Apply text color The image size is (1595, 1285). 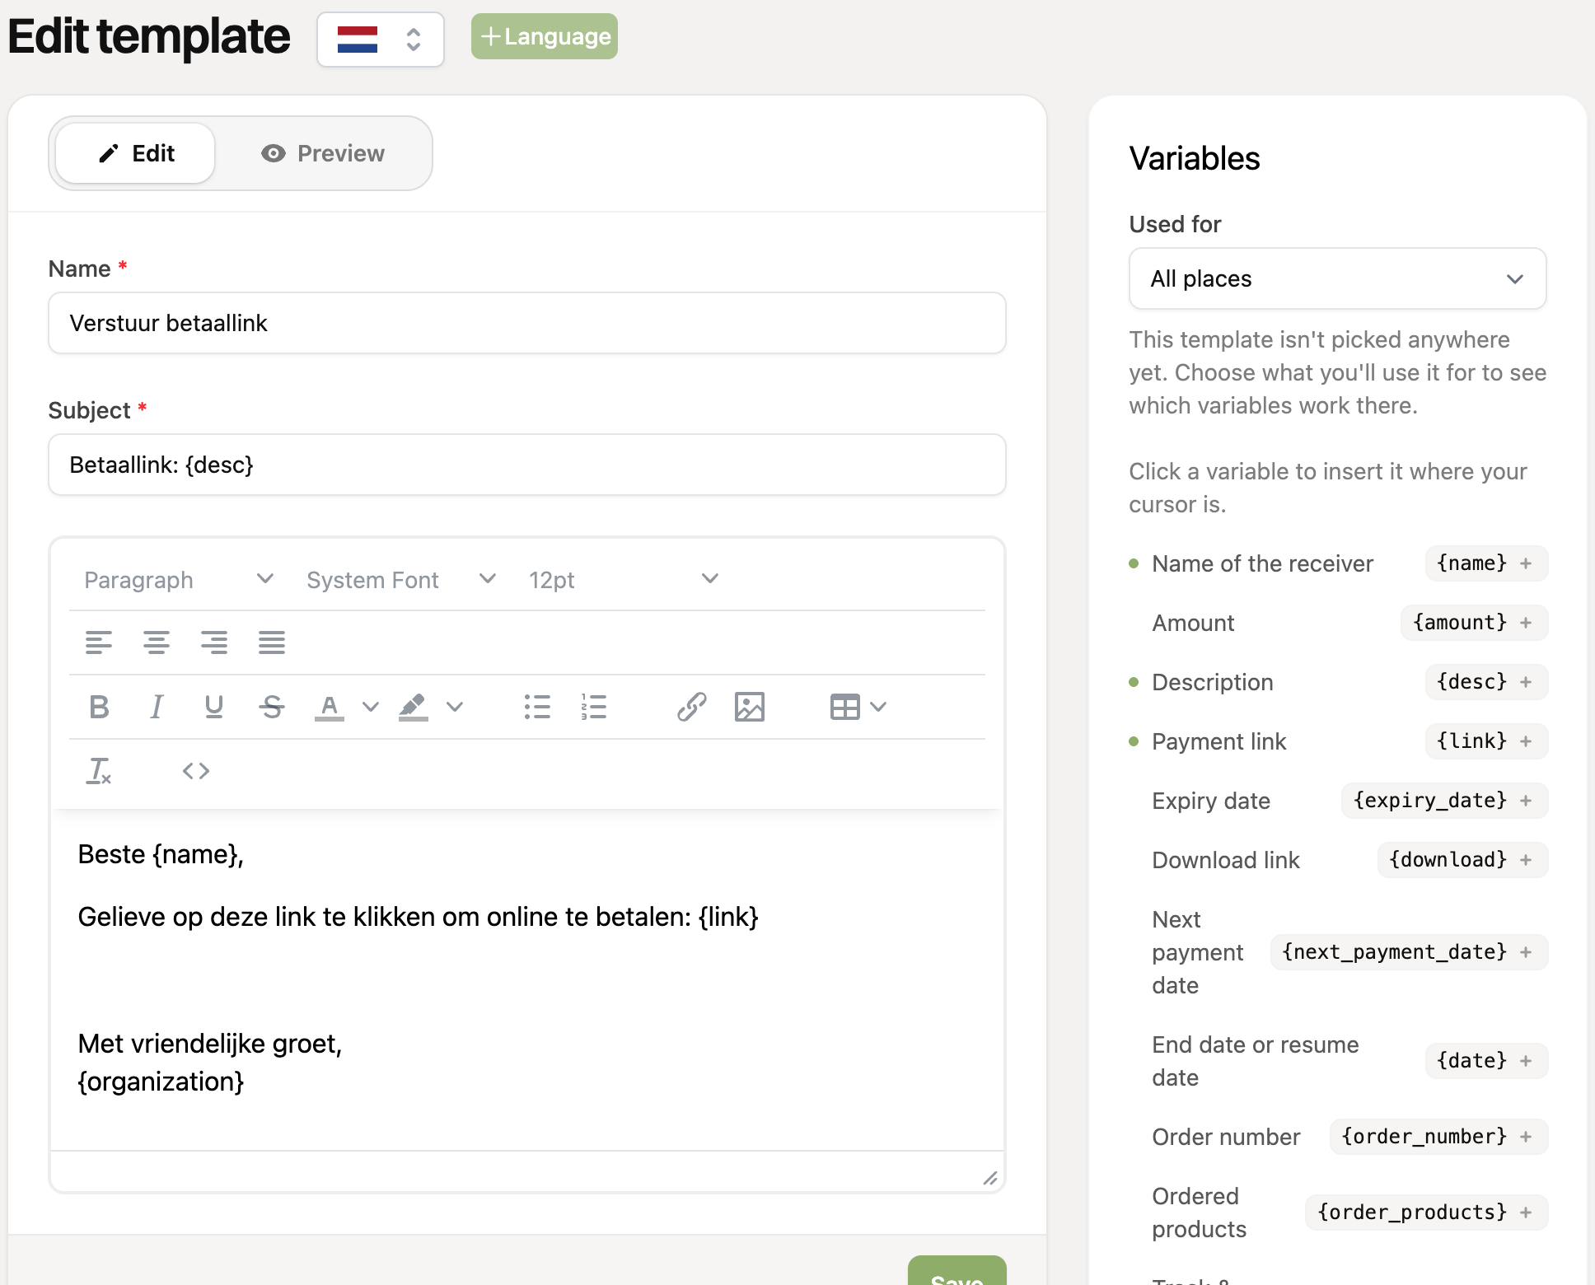tap(330, 706)
